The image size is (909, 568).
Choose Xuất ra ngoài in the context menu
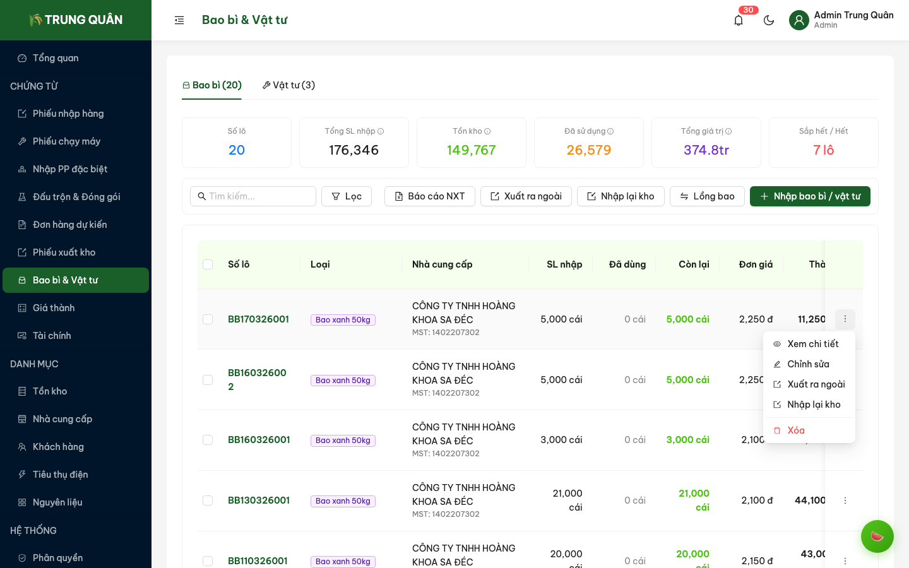pyautogui.click(x=809, y=384)
